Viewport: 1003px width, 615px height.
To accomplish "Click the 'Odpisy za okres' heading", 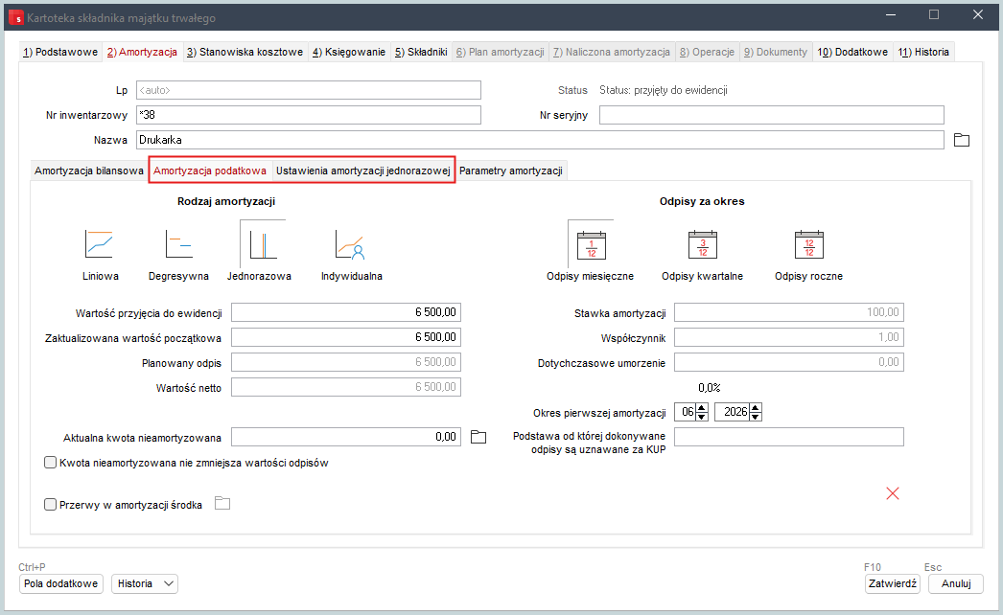I will click(702, 201).
